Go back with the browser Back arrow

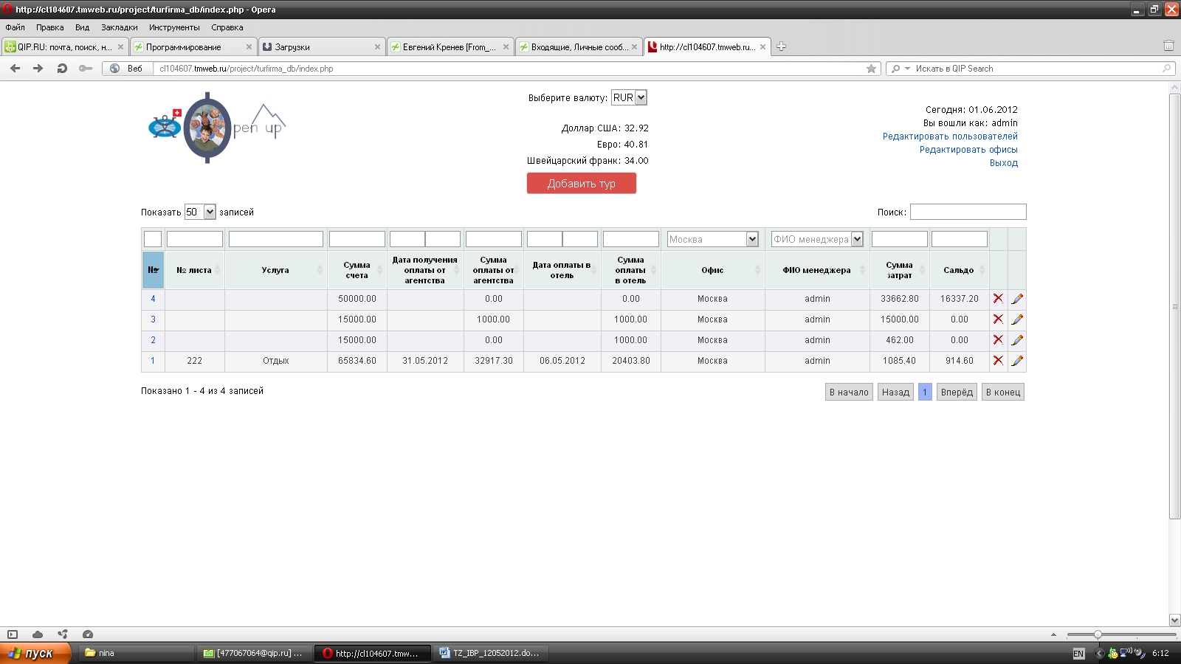pos(16,69)
